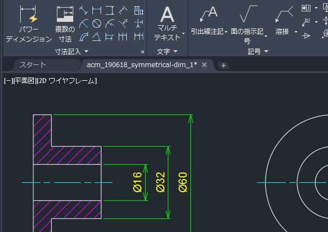Click the triangle edge symbol icon
The width and height of the screenshot is (328, 232).
(306, 36)
